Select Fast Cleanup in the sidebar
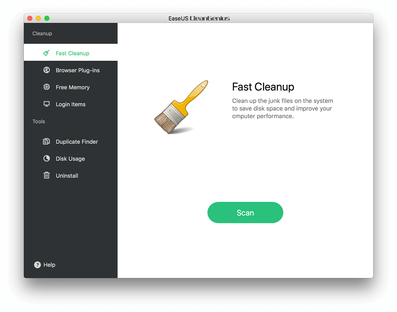397x312 pixels. point(71,52)
